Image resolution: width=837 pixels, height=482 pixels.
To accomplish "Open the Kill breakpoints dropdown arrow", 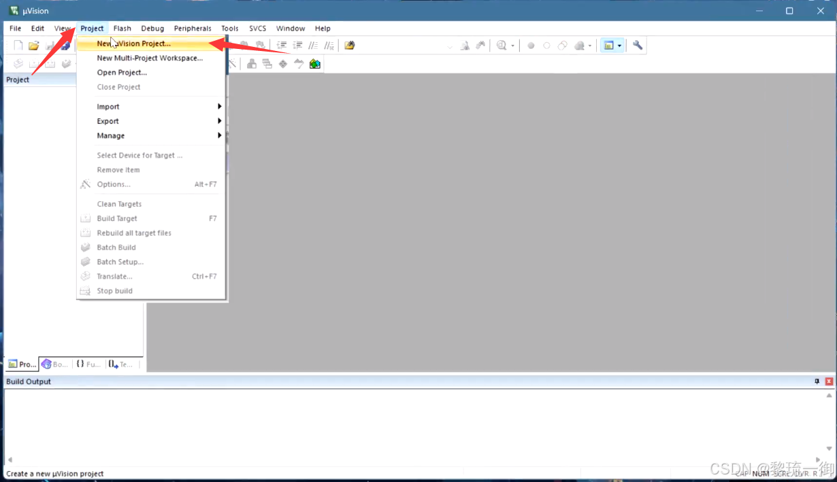I will point(590,46).
